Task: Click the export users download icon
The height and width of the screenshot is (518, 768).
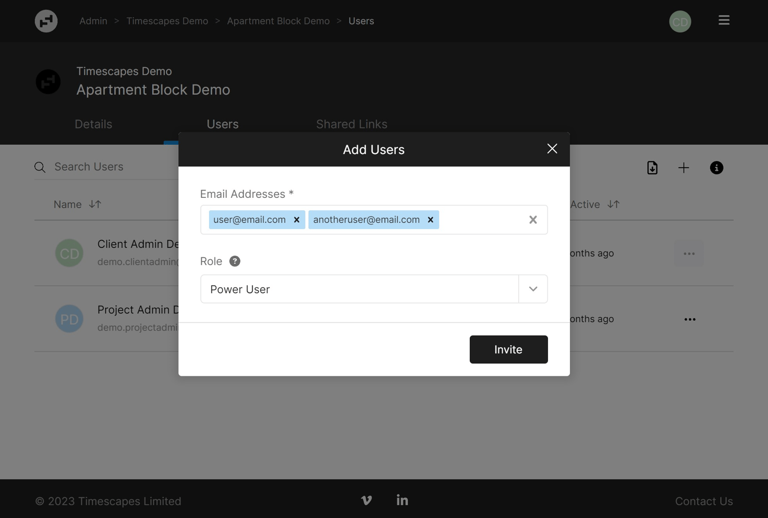Action: coord(652,168)
